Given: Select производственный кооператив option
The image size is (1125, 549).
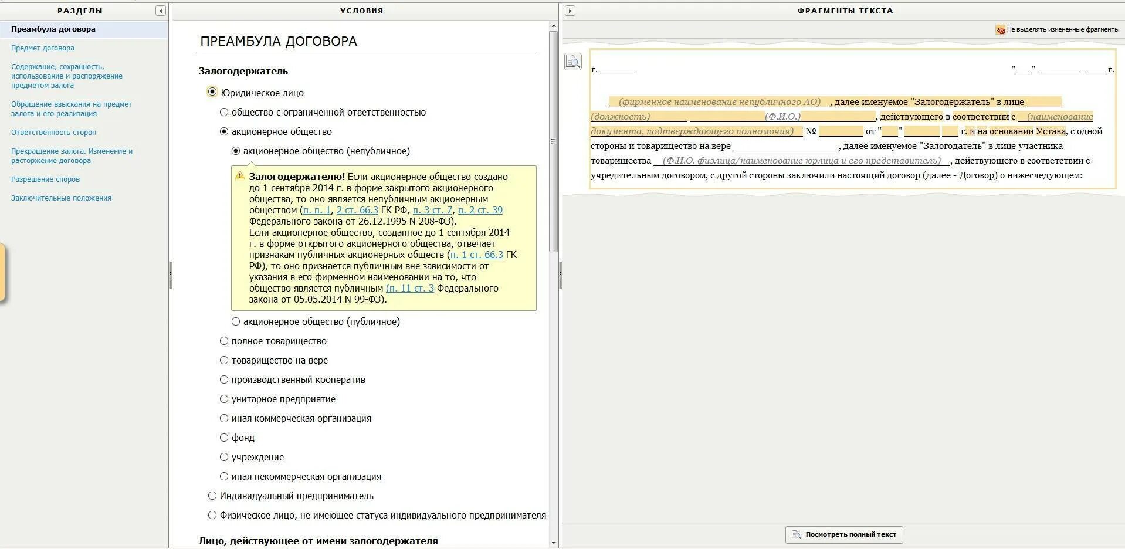Looking at the screenshot, I should (x=223, y=379).
